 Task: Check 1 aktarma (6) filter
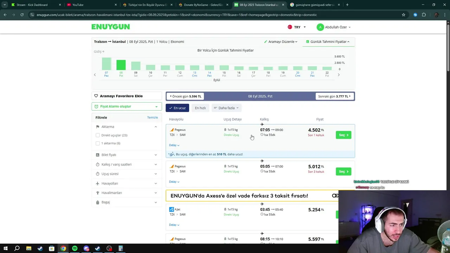click(98, 143)
